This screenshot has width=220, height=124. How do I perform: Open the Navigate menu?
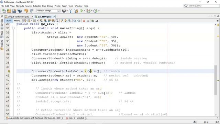pos(20,6)
